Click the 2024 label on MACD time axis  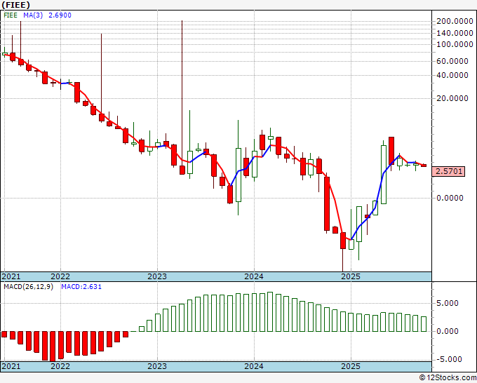click(254, 366)
